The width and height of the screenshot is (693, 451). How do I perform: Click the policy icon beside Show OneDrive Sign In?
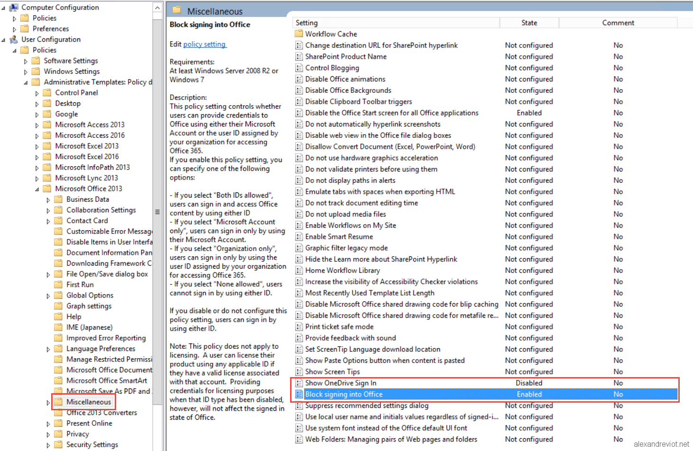click(x=299, y=383)
